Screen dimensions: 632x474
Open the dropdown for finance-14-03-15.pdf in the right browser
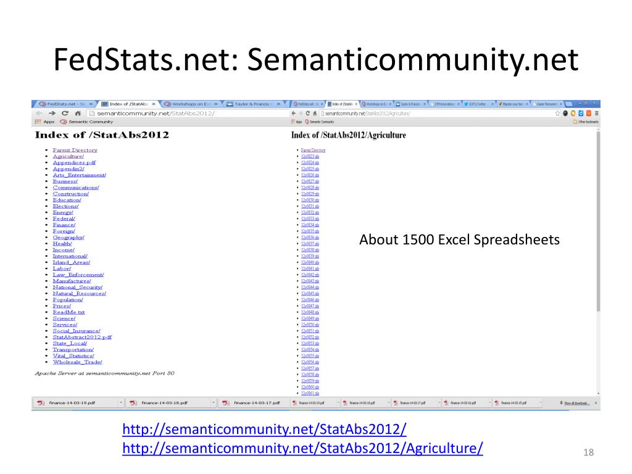pos(541,402)
